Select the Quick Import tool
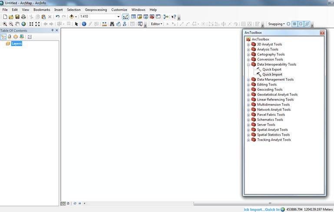 (272, 75)
